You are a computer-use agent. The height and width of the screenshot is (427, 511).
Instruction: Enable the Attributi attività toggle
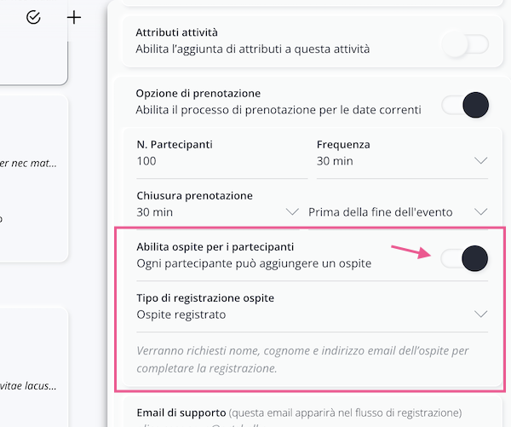click(465, 44)
